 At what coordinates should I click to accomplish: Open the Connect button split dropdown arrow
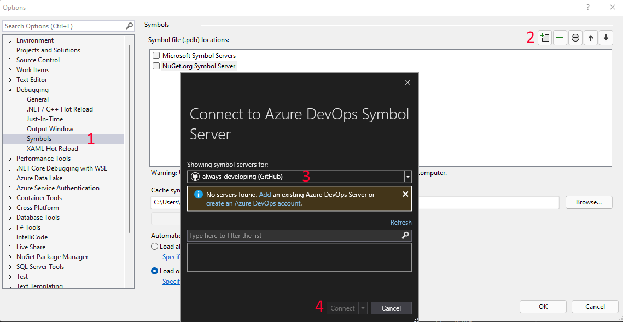click(x=363, y=308)
